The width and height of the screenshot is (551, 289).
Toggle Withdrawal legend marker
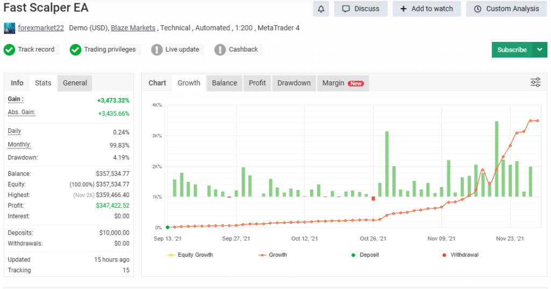point(459,255)
